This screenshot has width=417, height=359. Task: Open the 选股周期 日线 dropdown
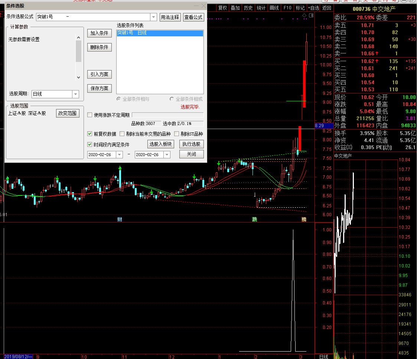tap(75, 94)
